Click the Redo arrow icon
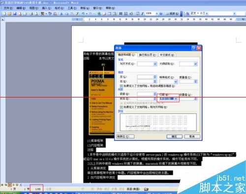Screen dimensions: 246x194 pos(91,14)
